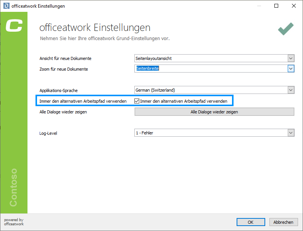
Task: Click the Alle Dialoge wieder zeigen button
Action: click(214, 112)
